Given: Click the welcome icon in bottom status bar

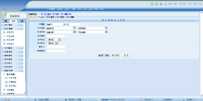Looking at the screenshot, I should click(36, 100).
